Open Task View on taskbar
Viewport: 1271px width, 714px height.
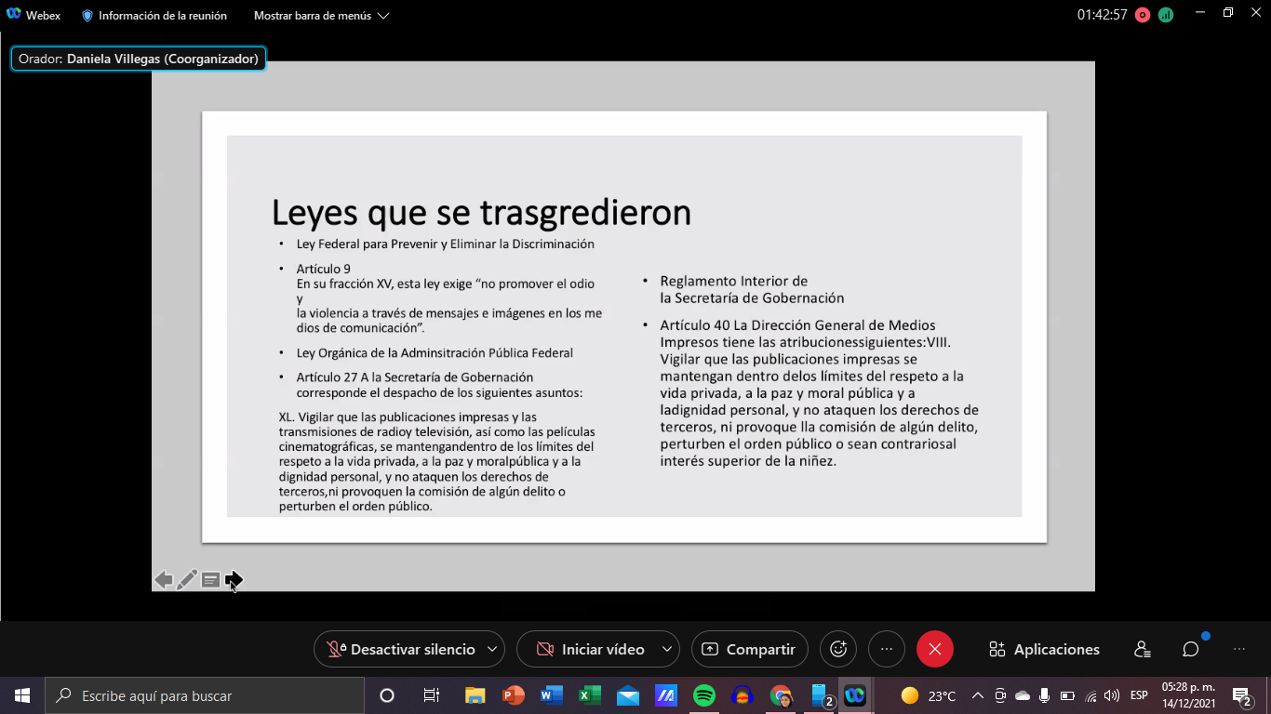coord(431,695)
